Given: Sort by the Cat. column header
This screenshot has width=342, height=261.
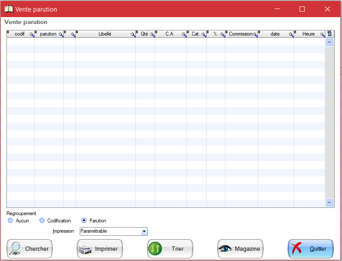Looking at the screenshot, I should click(x=195, y=34).
